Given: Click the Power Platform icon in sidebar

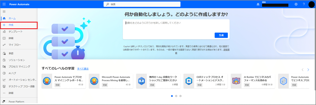Looking at the screenshot, I should pyautogui.click(x=4, y=101).
